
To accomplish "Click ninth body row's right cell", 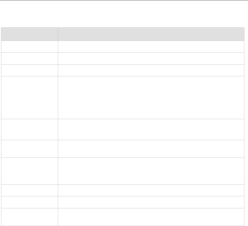I will click(x=151, y=202).
